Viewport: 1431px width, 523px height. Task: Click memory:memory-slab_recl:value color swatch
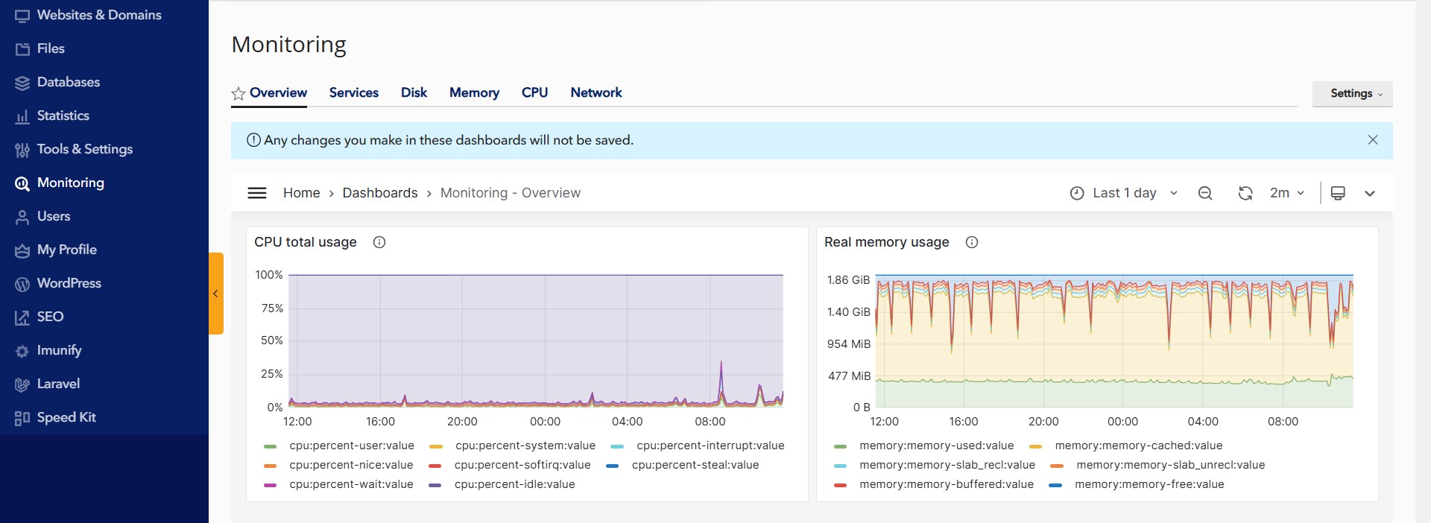[x=840, y=466]
